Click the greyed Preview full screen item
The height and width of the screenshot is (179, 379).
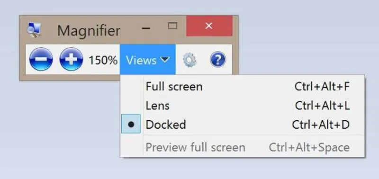tap(243, 147)
